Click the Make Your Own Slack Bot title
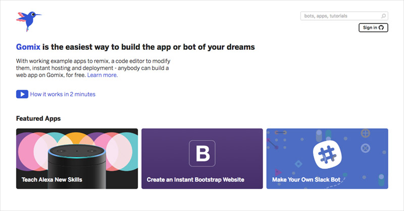Screen dimensions: 404x211 point(307,180)
